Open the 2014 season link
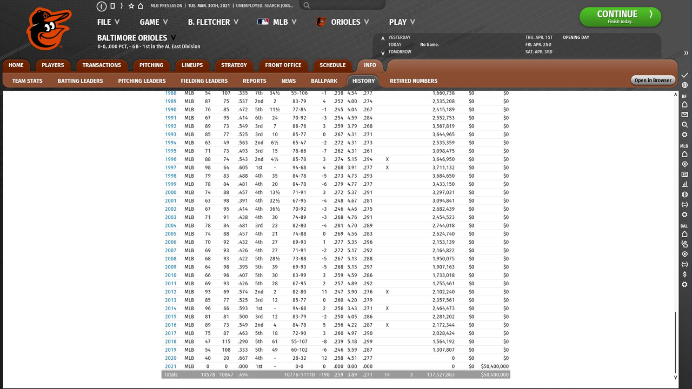Viewport: 692px width, 389px height. click(171, 308)
